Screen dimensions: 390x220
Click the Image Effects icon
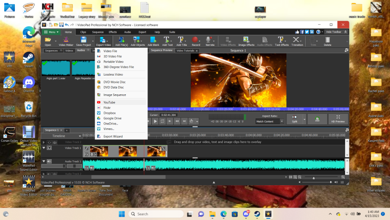[246, 41]
